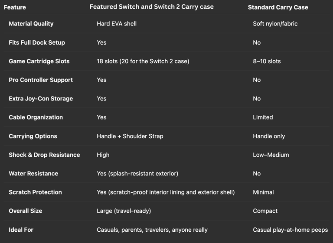Screen dimensions: 333x243
Task: Click the 18 slots cell text
Action: (x=143, y=61)
